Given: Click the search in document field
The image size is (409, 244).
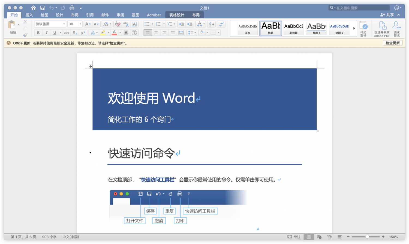Looking at the screenshot, I should tap(359, 8).
